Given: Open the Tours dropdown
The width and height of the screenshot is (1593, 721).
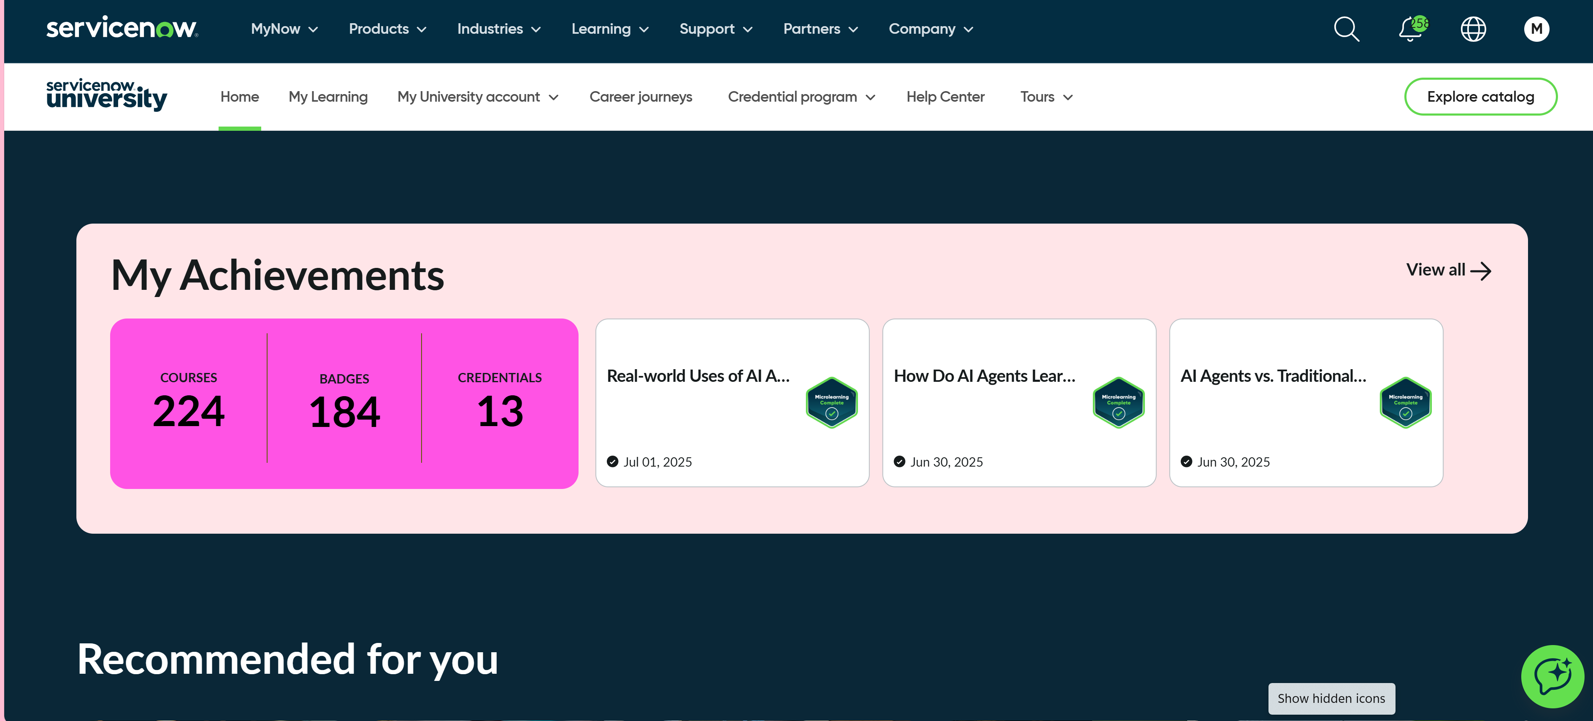Looking at the screenshot, I should [1046, 97].
